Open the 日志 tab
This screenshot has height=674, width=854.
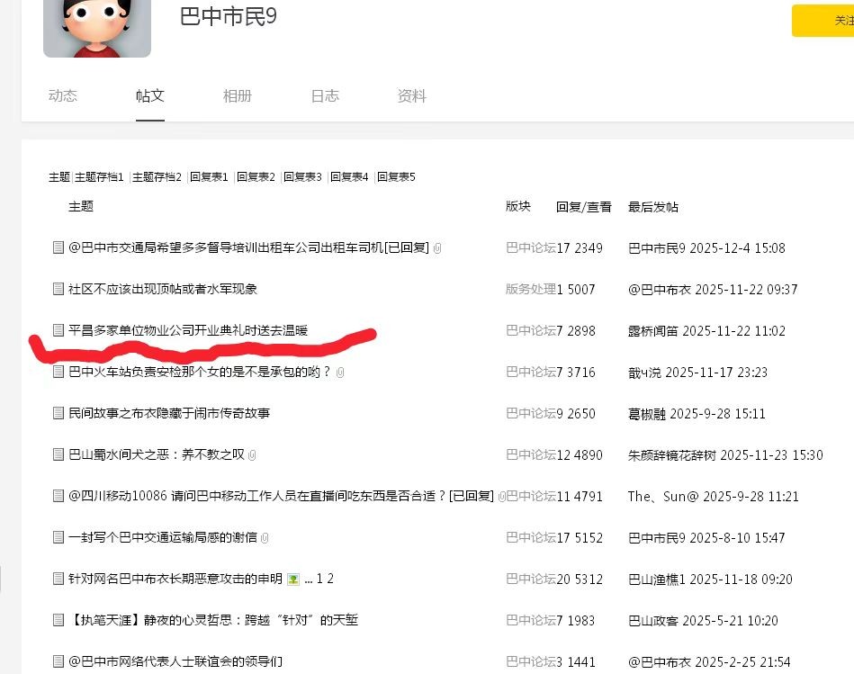click(x=325, y=96)
